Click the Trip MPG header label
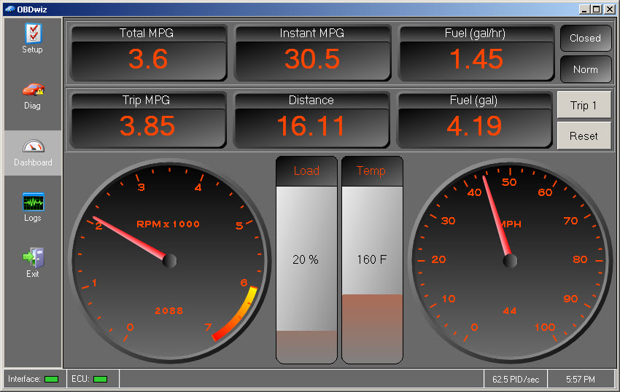The width and height of the screenshot is (620, 392). coord(146,101)
